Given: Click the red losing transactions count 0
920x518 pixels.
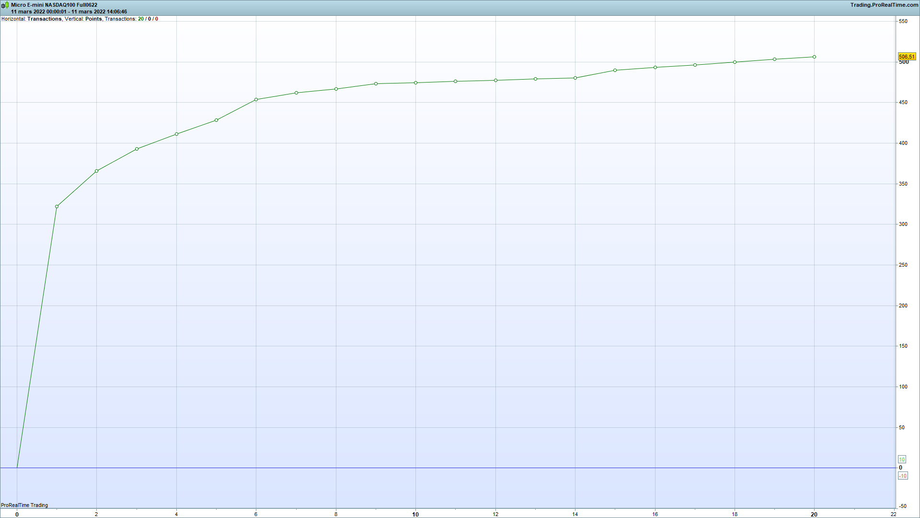Looking at the screenshot, I should (157, 19).
